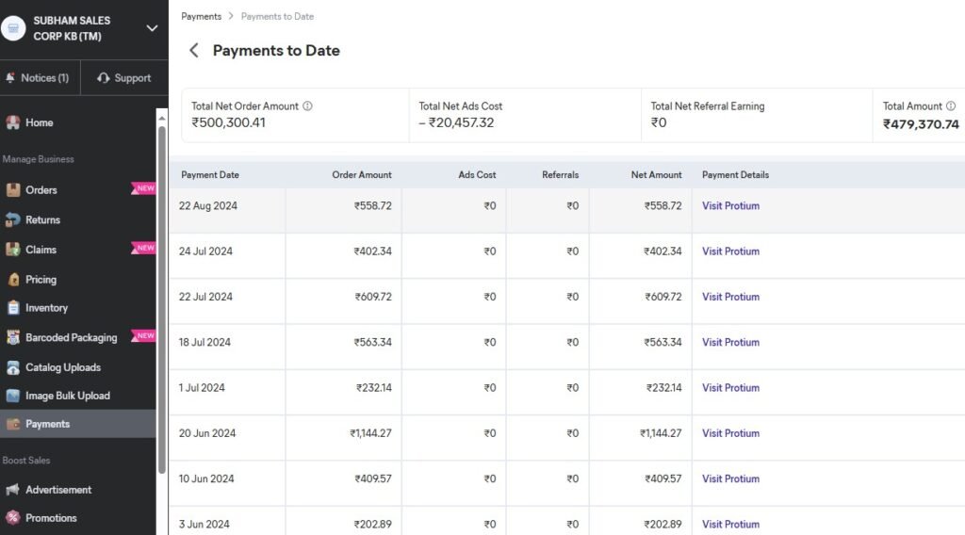Click the Returns icon in sidebar
The width and height of the screenshot is (965, 535).
(x=13, y=220)
